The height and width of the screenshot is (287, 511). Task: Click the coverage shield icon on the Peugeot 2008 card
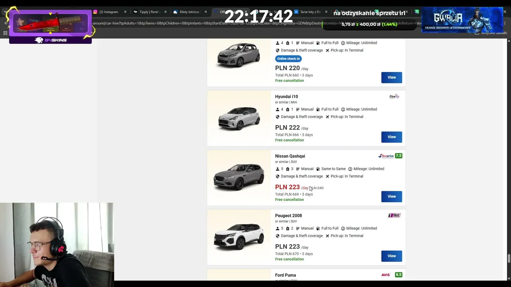click(x=277, y=236)
